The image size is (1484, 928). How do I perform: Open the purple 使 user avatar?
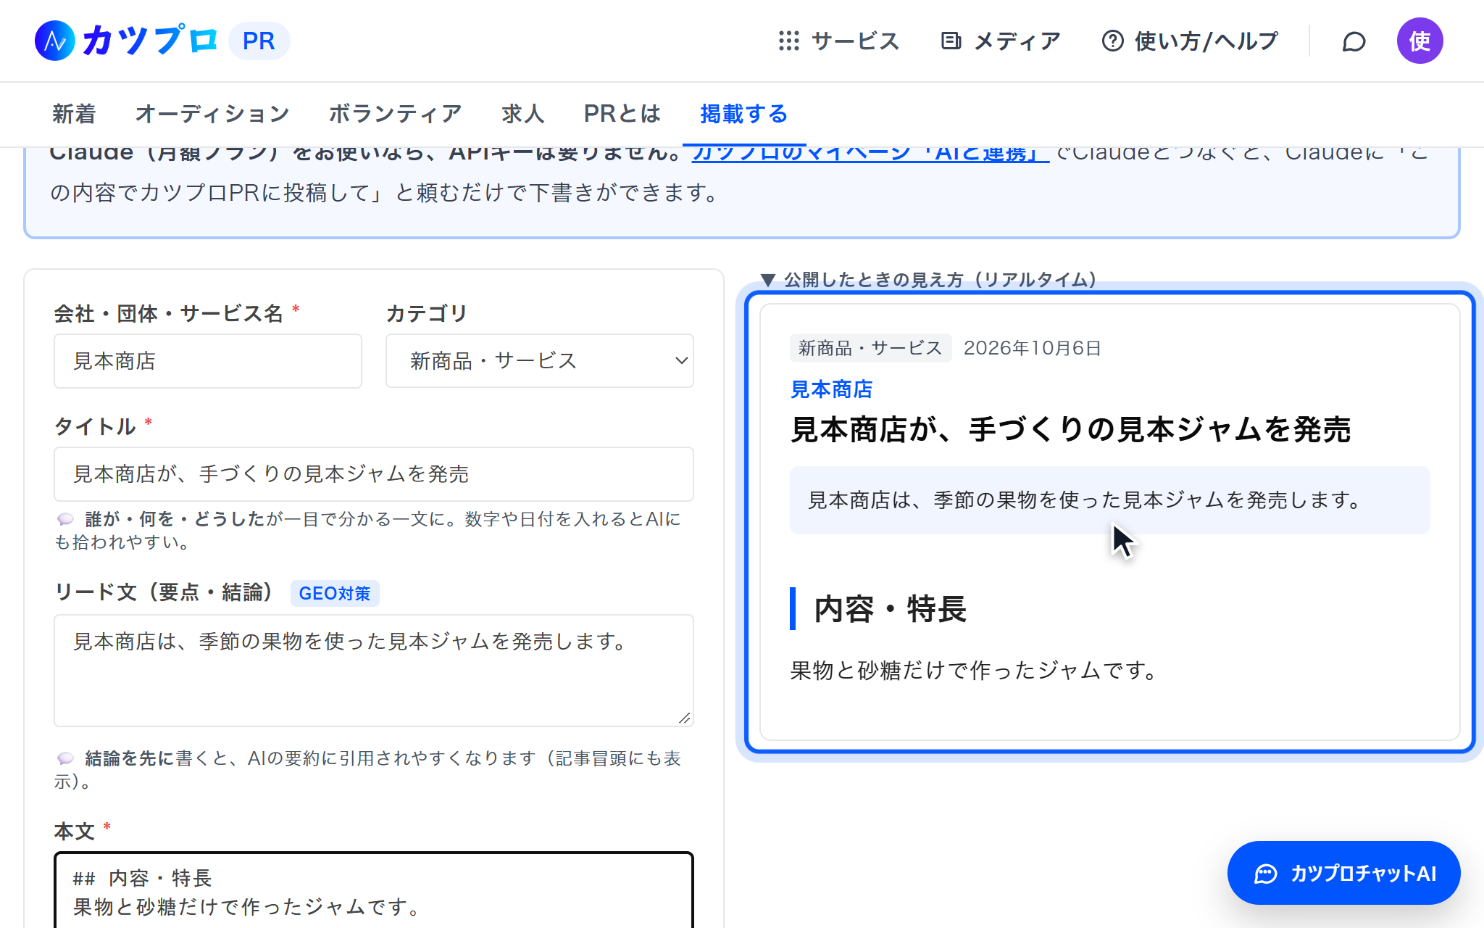point(1420,41)
